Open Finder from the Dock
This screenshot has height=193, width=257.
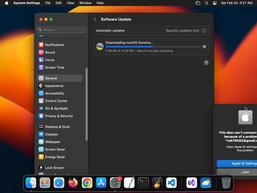coord(31,183)
